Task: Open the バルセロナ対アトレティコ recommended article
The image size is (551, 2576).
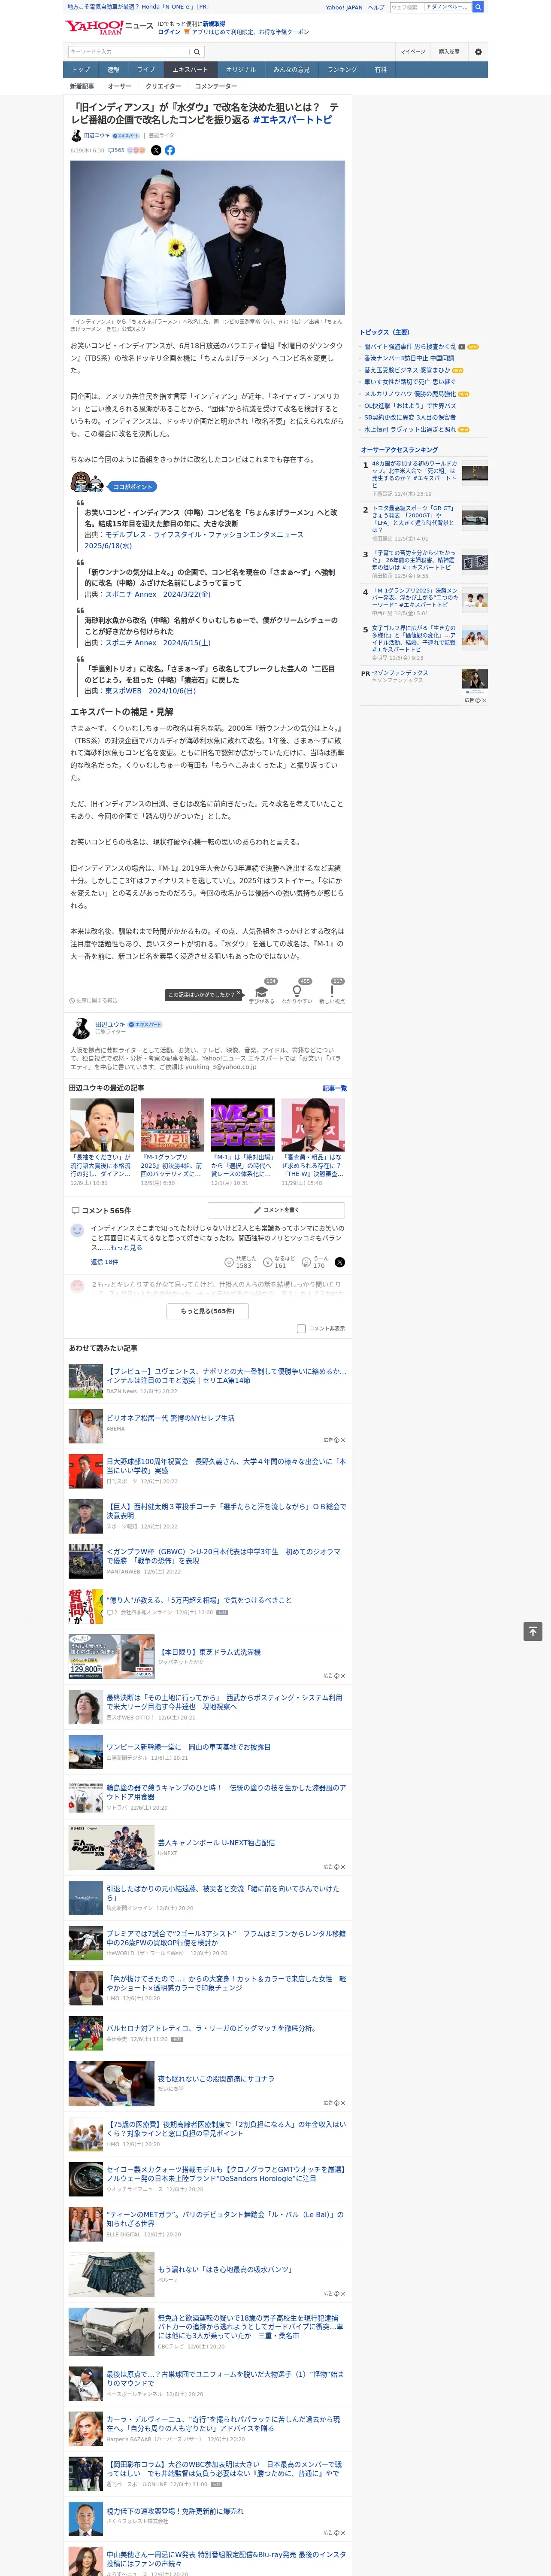Action: tap(211, 2029)
